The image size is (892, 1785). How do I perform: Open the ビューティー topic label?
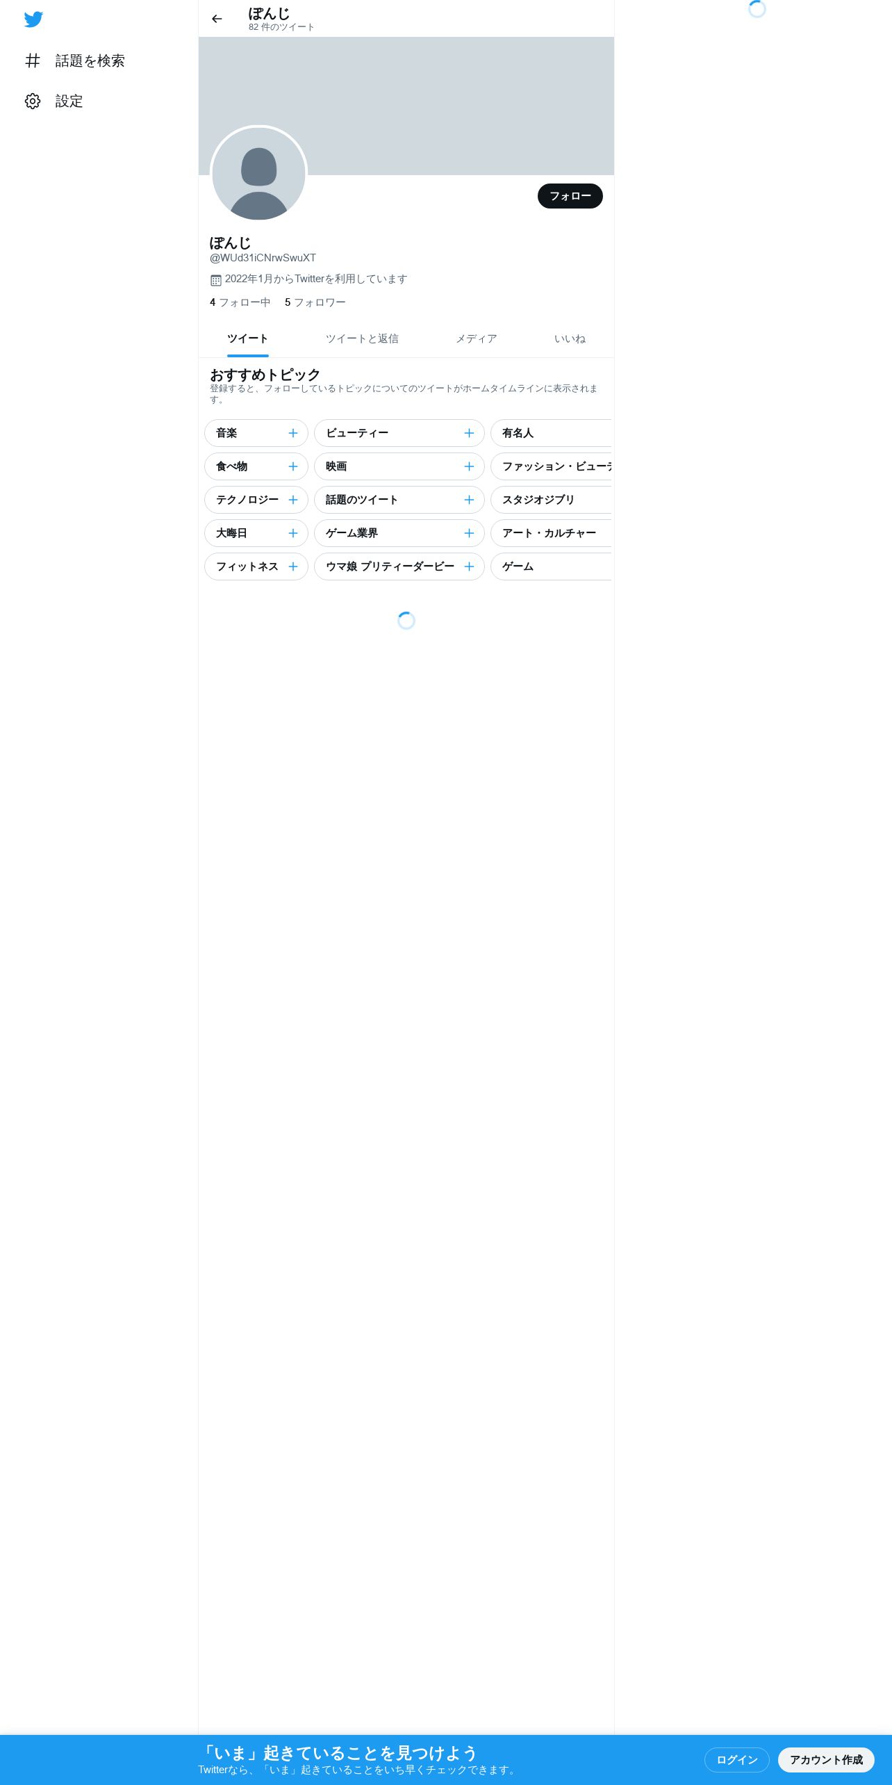[357, 433]
